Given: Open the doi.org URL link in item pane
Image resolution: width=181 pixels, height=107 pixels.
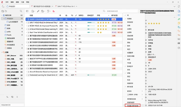Looking at the screenshot, I should pos(158,101).
